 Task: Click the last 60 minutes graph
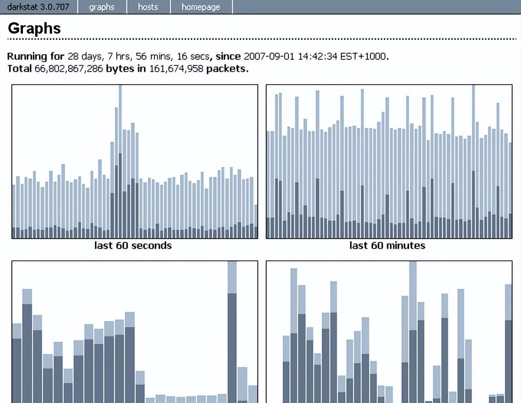(389, 162)
